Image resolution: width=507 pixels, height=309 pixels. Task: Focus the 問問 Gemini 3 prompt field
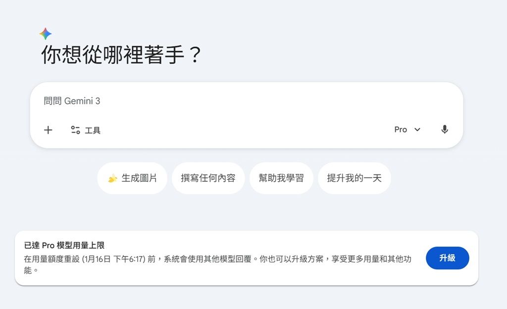[72, 102]
